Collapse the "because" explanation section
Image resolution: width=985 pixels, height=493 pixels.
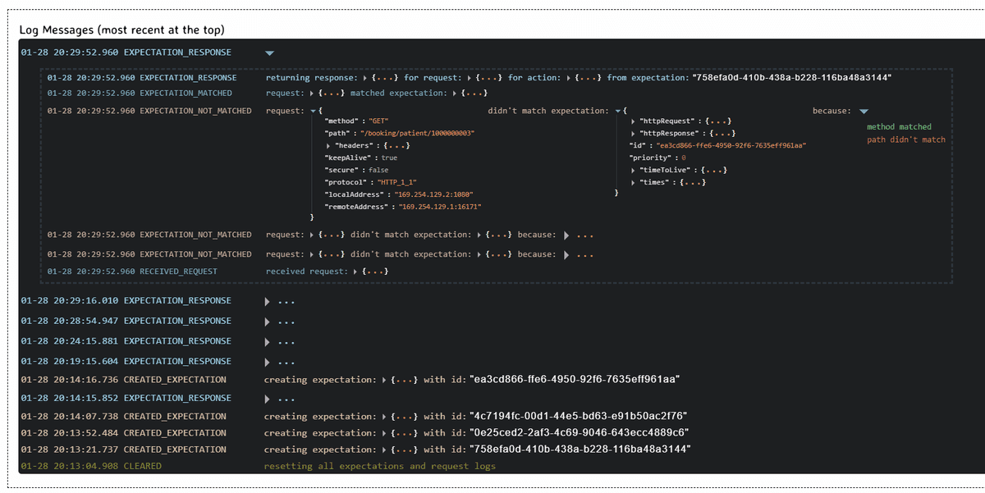[862, 110]
